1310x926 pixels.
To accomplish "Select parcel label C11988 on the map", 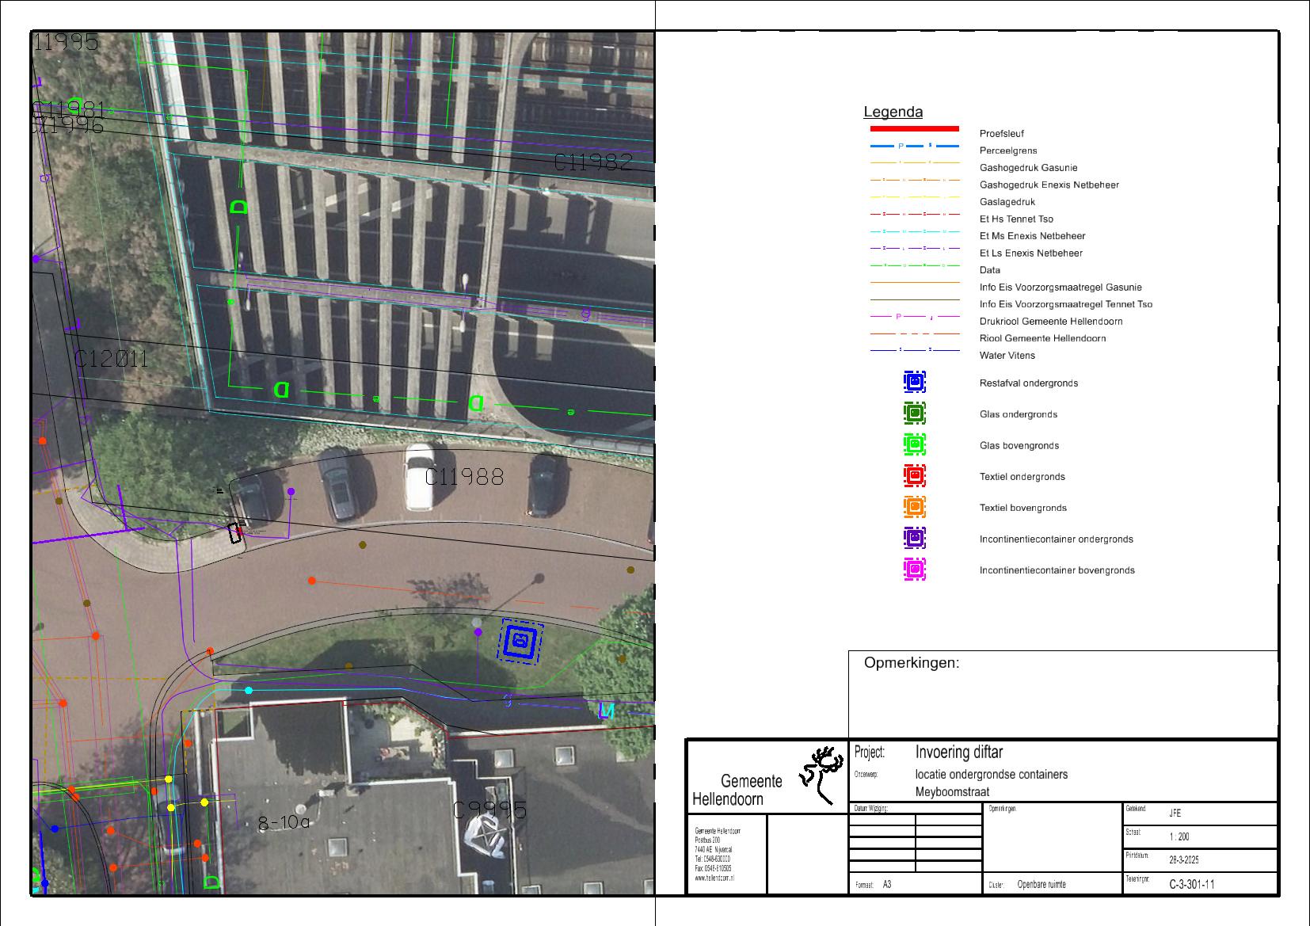I will click(x=464, y=477).
